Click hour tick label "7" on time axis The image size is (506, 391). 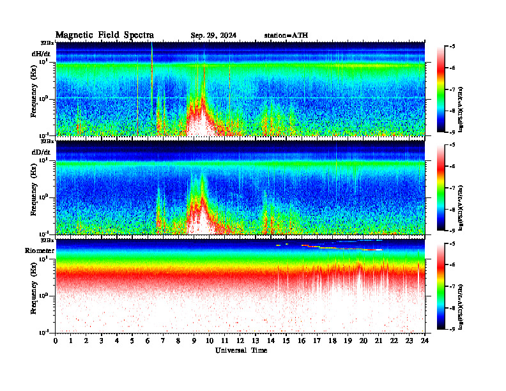163,341
